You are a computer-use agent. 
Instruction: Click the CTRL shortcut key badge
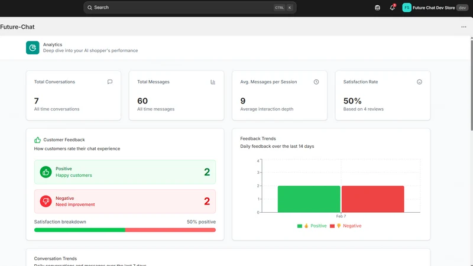279,8
